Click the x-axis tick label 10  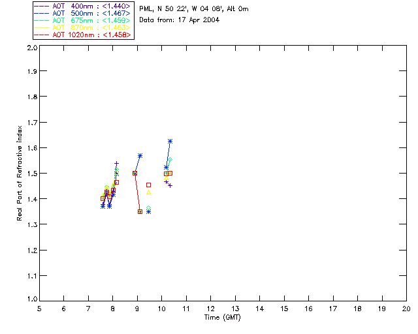[161, 309]
